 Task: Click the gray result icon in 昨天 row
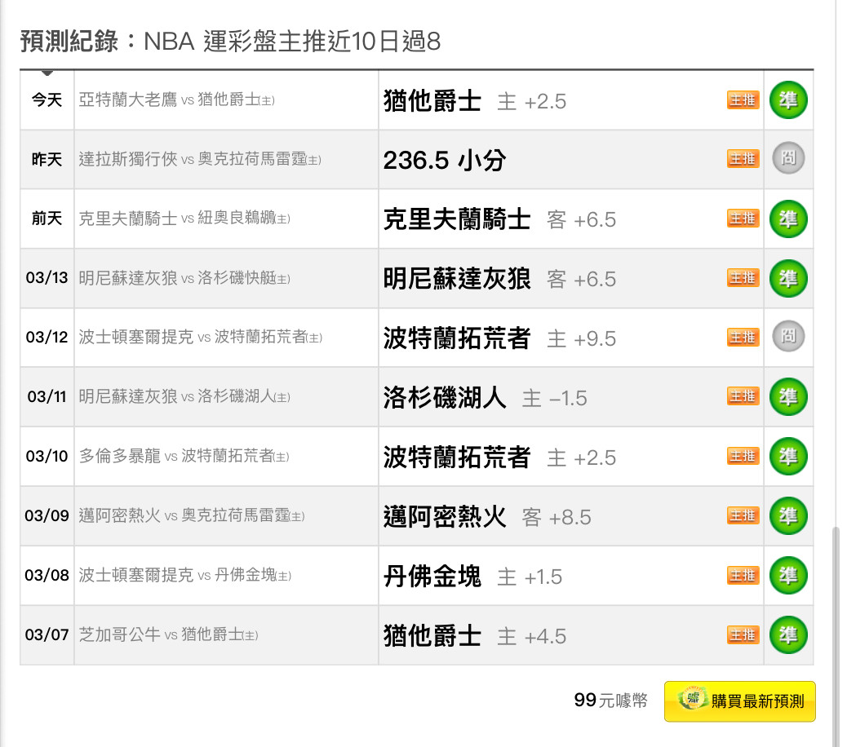click(x=788, y=158)
